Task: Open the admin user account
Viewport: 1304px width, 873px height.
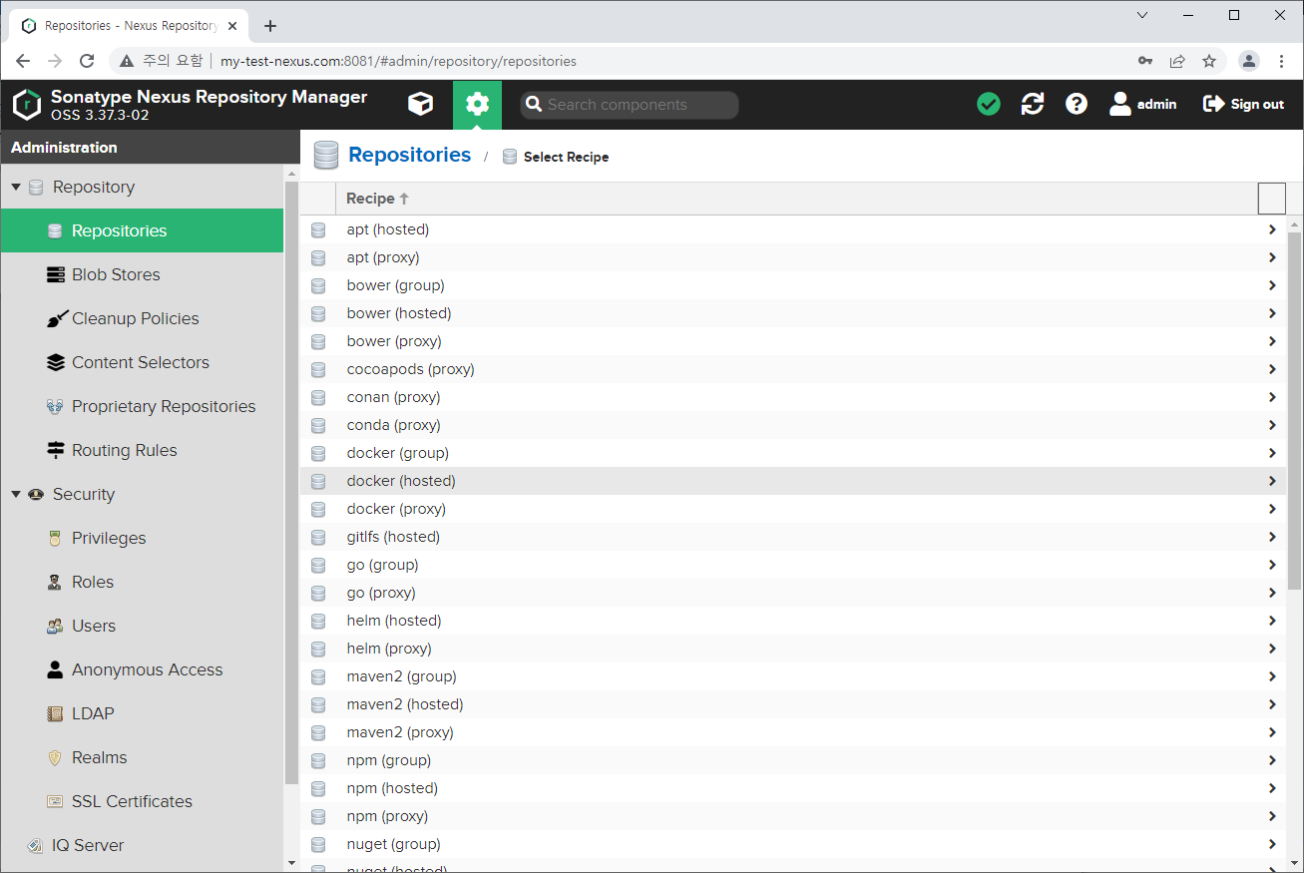Action: [x=1143, y=104]
